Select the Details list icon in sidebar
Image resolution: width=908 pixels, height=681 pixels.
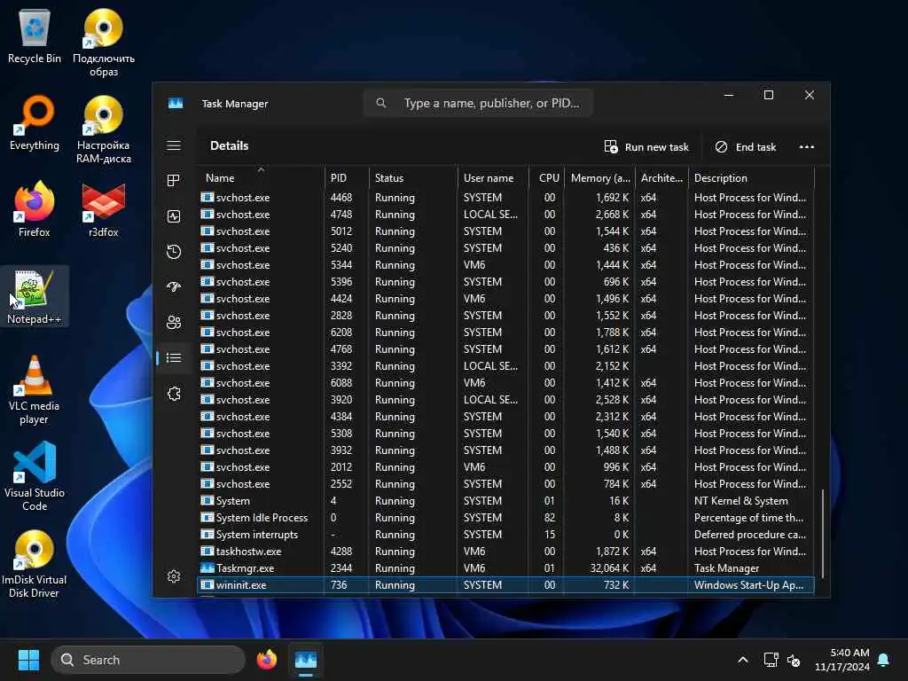174,358
